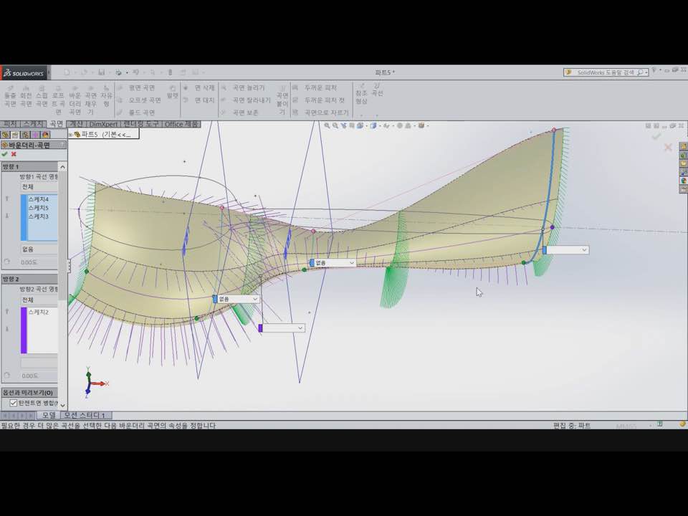Viewport: 688px width, 516px height.
Task: Open the DisplayManager panel icon
Action: 46,135
